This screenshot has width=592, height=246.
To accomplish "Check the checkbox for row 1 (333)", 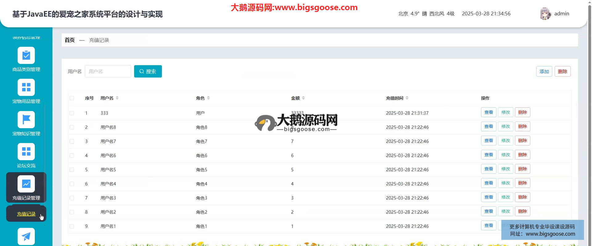I will point(72,113).
